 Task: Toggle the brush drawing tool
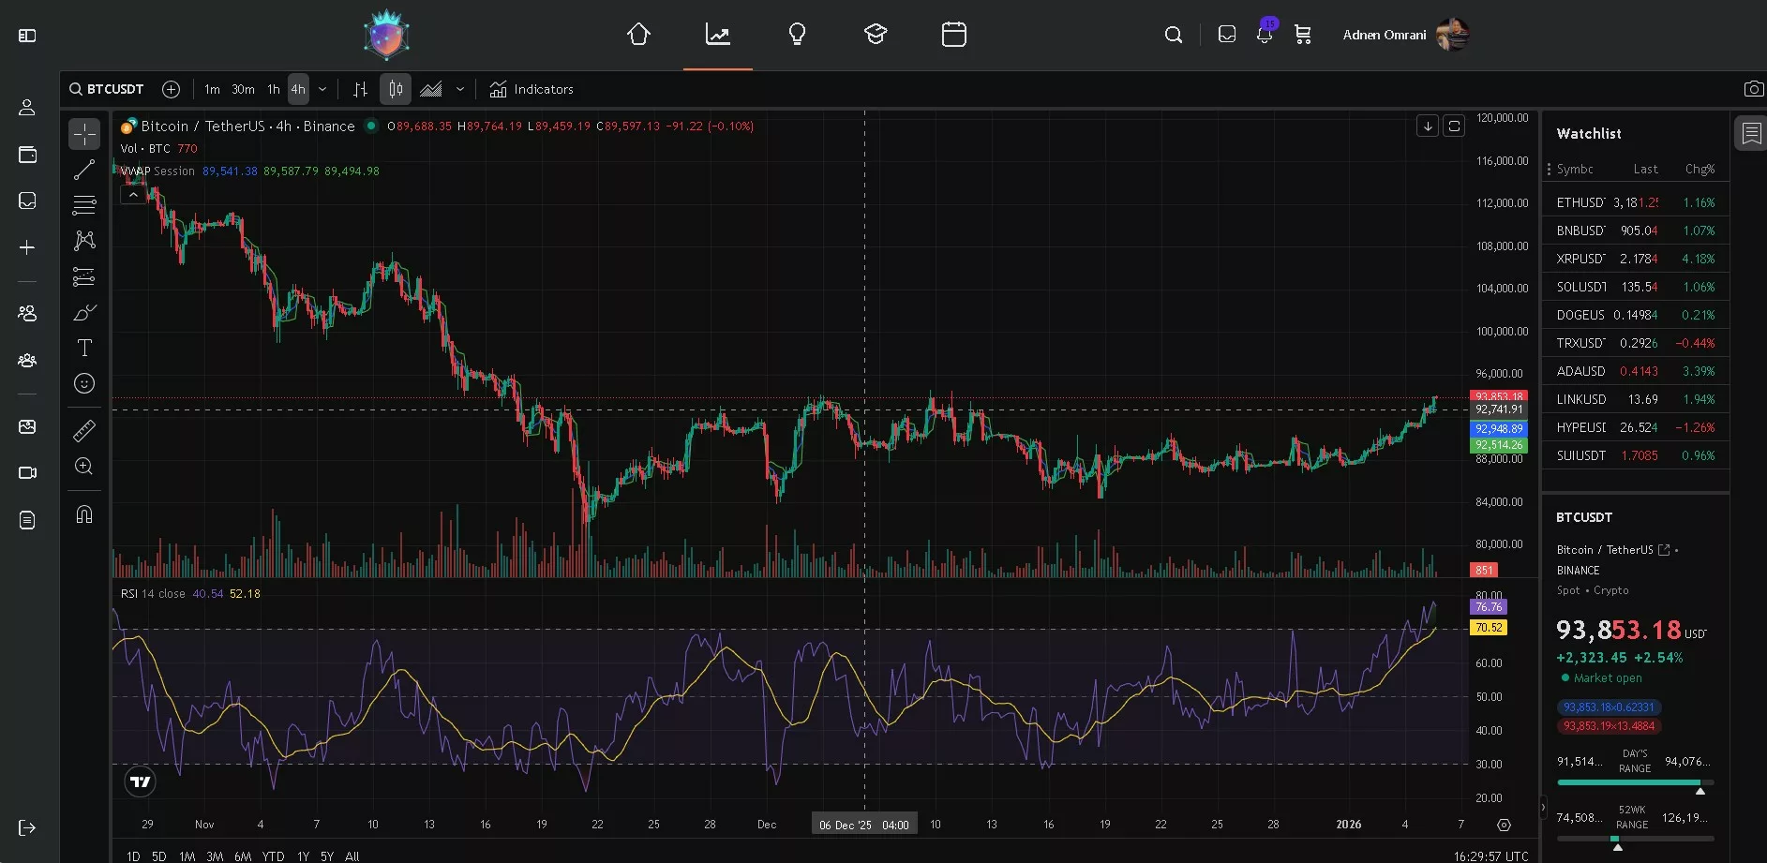pos(84,312)
